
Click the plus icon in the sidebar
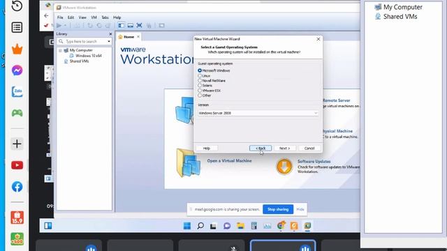pos(17,144)
